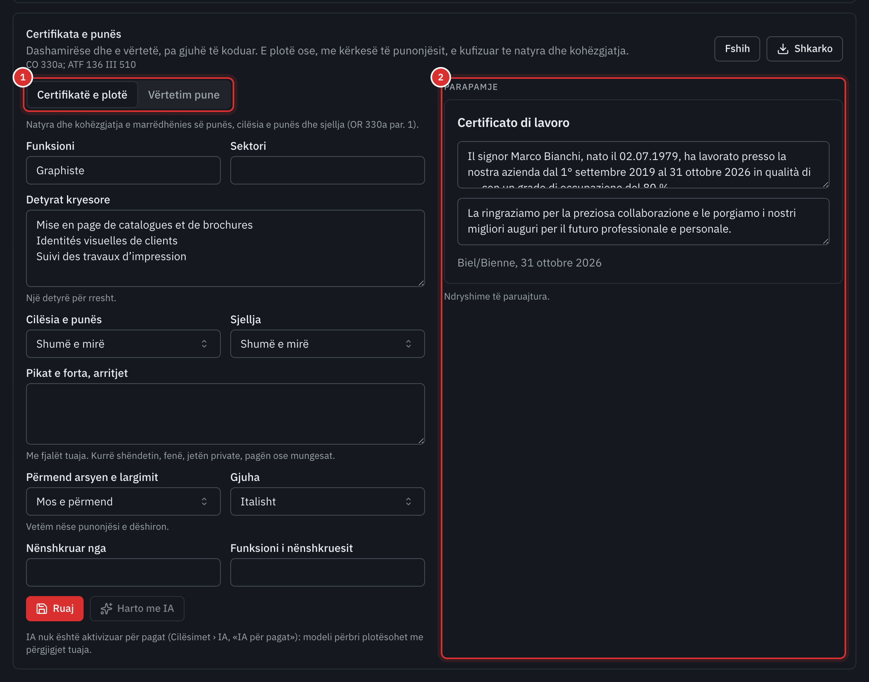Switch to the Certifikatë e plotë tab
Viewport: 869px width, 682px height.
(82, 95)
